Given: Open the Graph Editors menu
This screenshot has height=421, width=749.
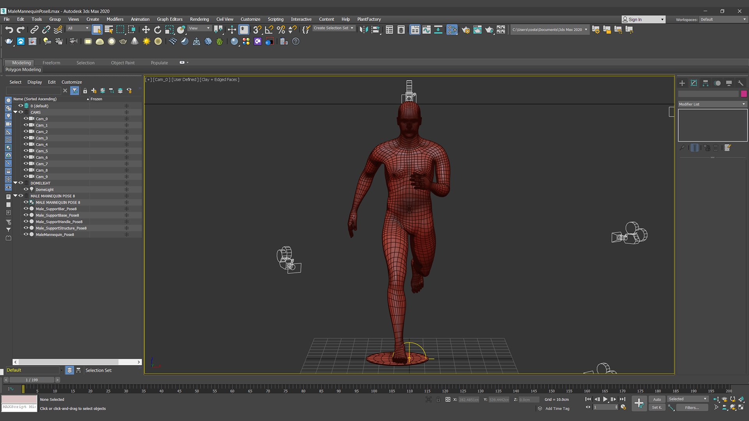Looking at the screenshot, I should pyautogui.click(x=170, y=19).
